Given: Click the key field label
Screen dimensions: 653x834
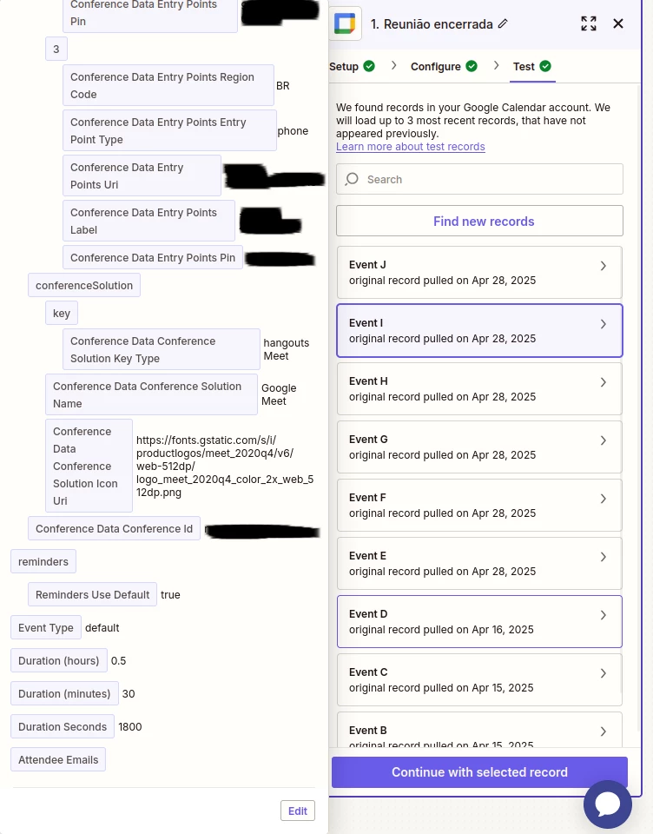Looking at the screenshot, I should [62, 314].
